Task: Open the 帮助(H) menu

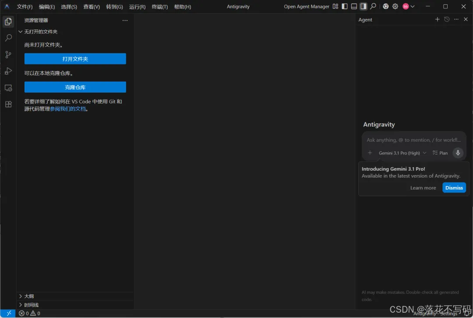Action: [183, 7]
